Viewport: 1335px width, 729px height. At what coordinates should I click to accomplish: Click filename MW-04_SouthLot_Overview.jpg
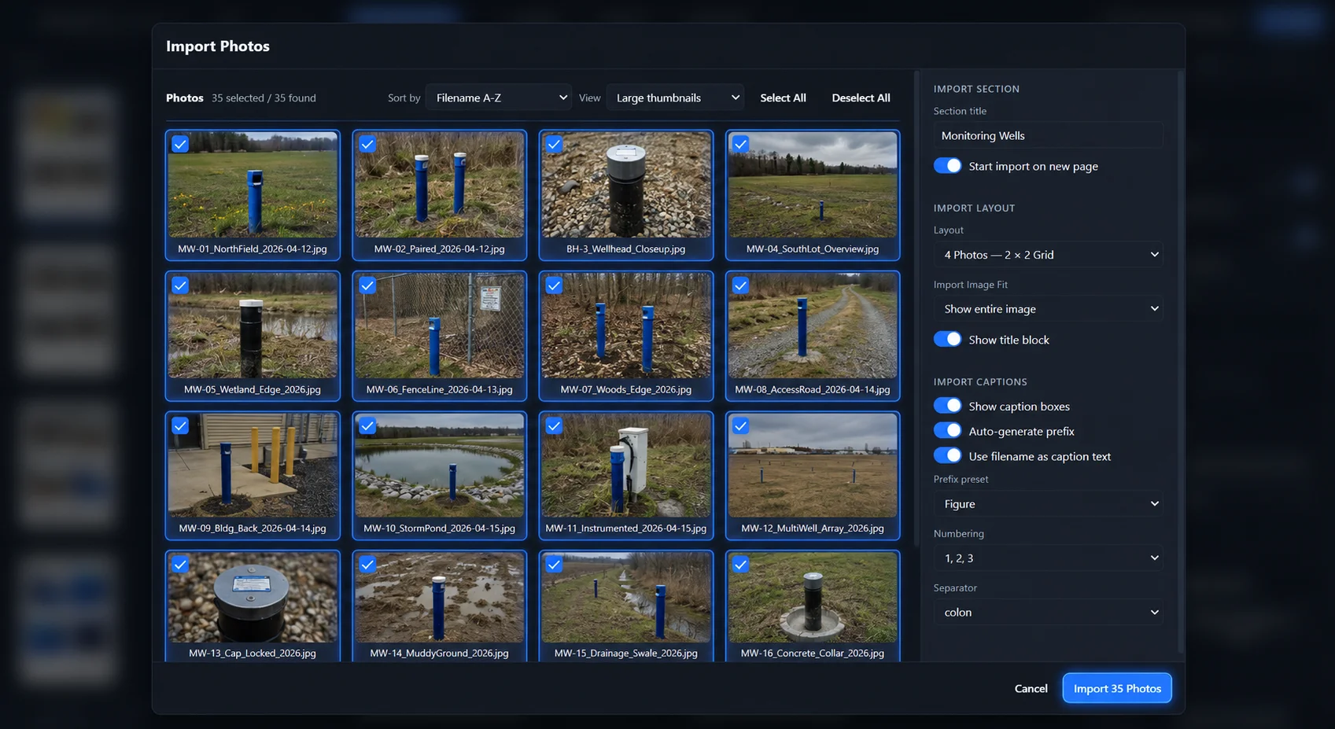pos(813,249)
